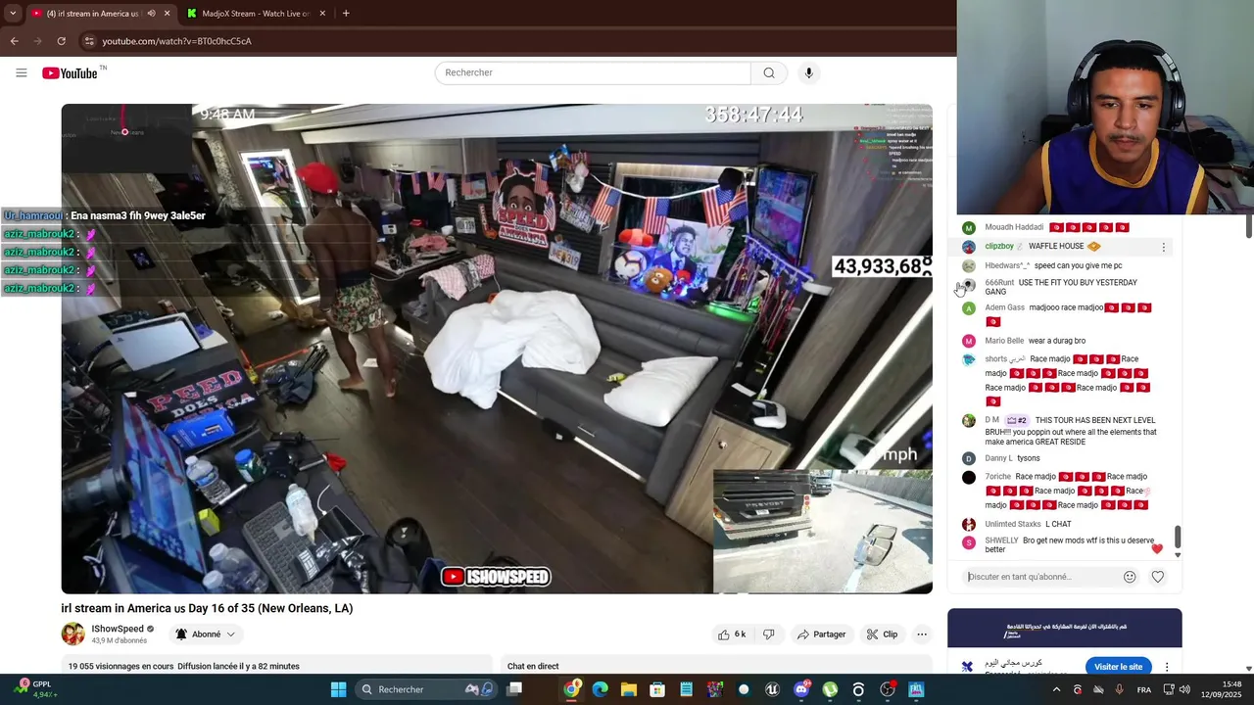Click the Unlimted Staxks username in chat
The height and width of the screenshot is (705, 1254).
point(1013,524)
